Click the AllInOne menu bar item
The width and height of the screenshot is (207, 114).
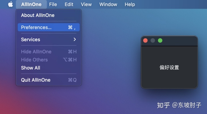click(x=31, y=4)
